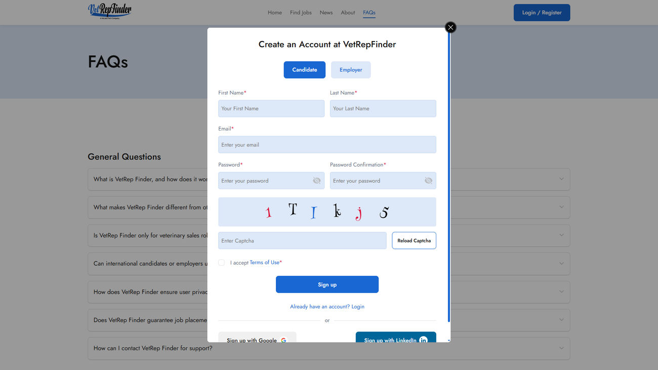Expand the 'How can I contact VetRep Finder' question
This screenshot has height=370, width=658.
pyautogui.click(x=329, y=348)
